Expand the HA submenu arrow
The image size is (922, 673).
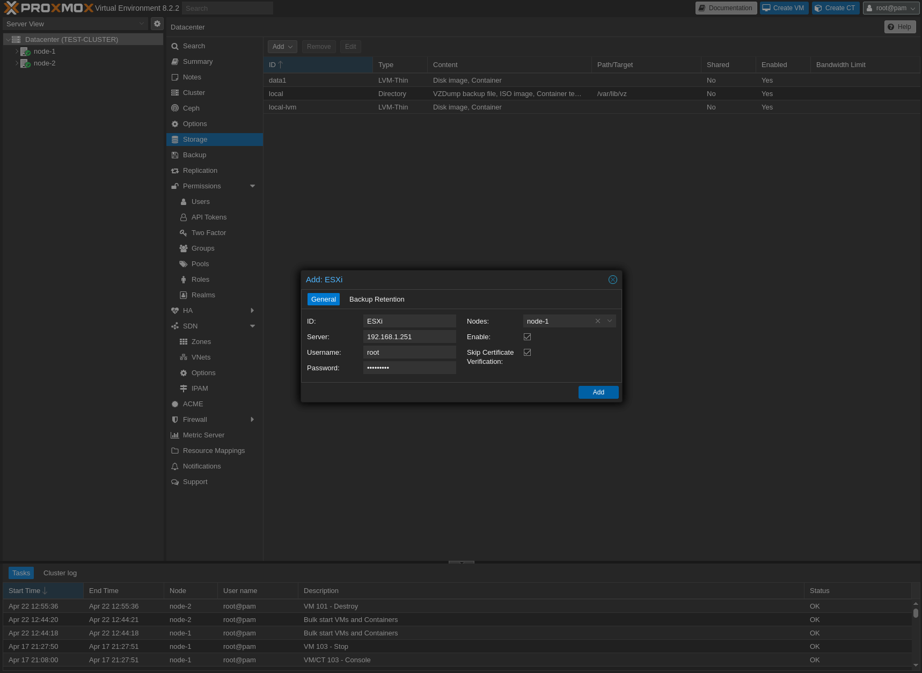(x=252, y=311)
